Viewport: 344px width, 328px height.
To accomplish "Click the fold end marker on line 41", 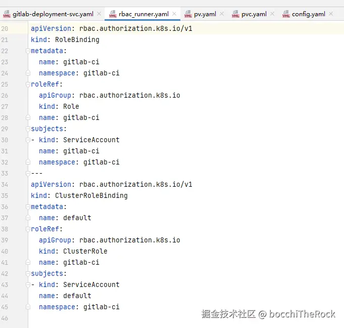I will coord(28,263).
